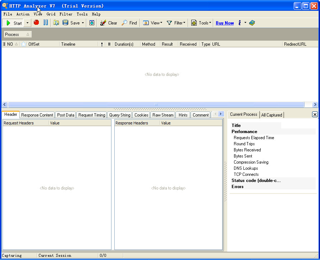Switch to the Hints tab
This screenshot has height=260, width=320.
(x=183, y=115)
